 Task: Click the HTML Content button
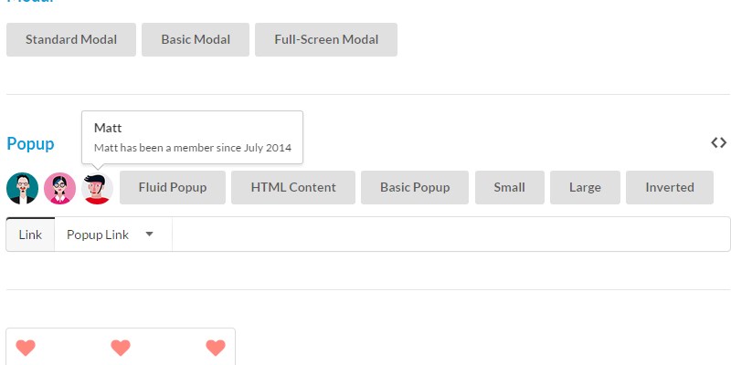(x=293, y=187)
